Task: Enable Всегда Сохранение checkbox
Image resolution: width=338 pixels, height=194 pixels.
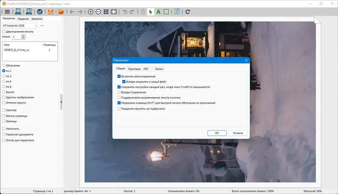Action: pos(119,92)
